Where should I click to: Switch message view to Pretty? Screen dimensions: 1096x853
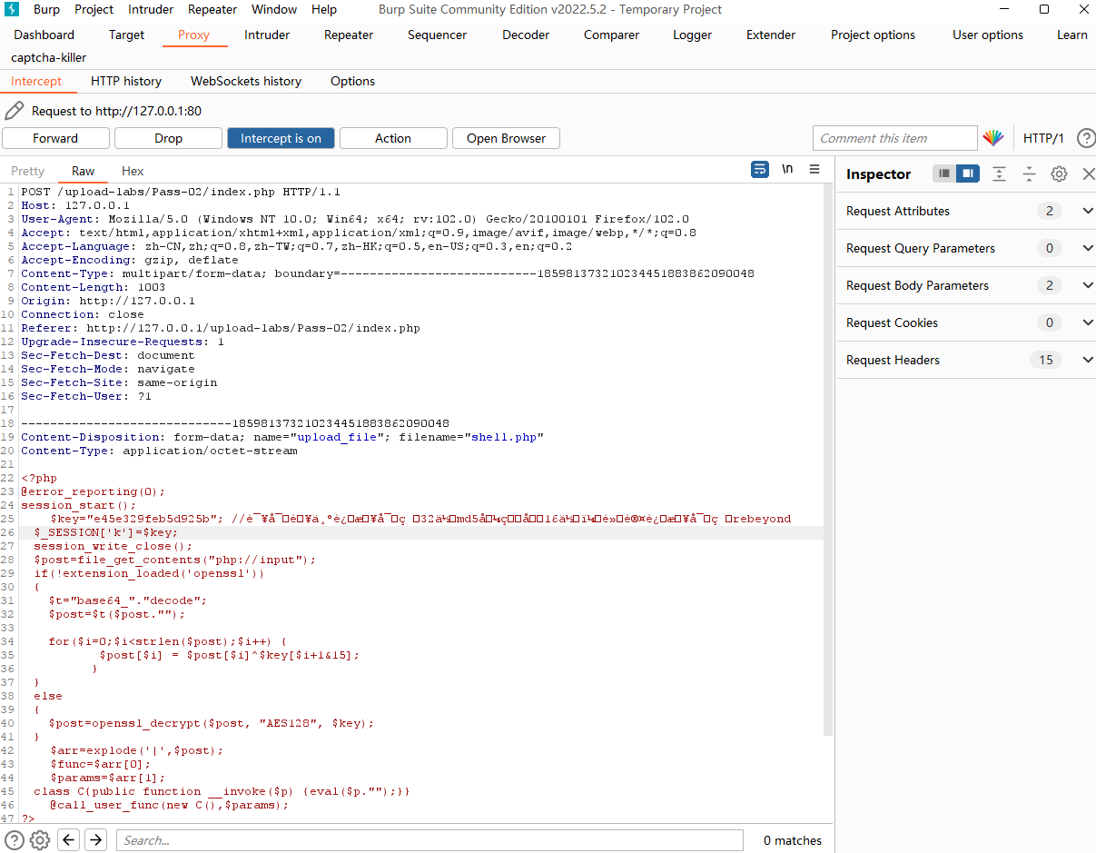click(27, 171)
